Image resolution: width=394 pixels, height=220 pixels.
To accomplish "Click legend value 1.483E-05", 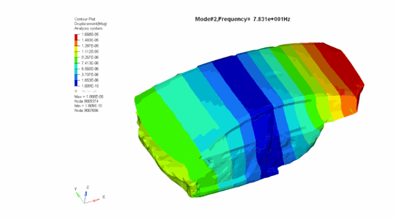I will click(90, 40).
